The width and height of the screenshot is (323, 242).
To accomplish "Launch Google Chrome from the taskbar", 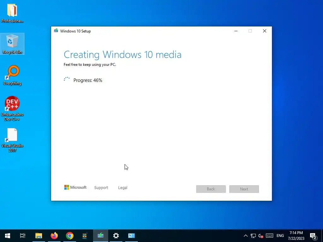I will (70, 236).
